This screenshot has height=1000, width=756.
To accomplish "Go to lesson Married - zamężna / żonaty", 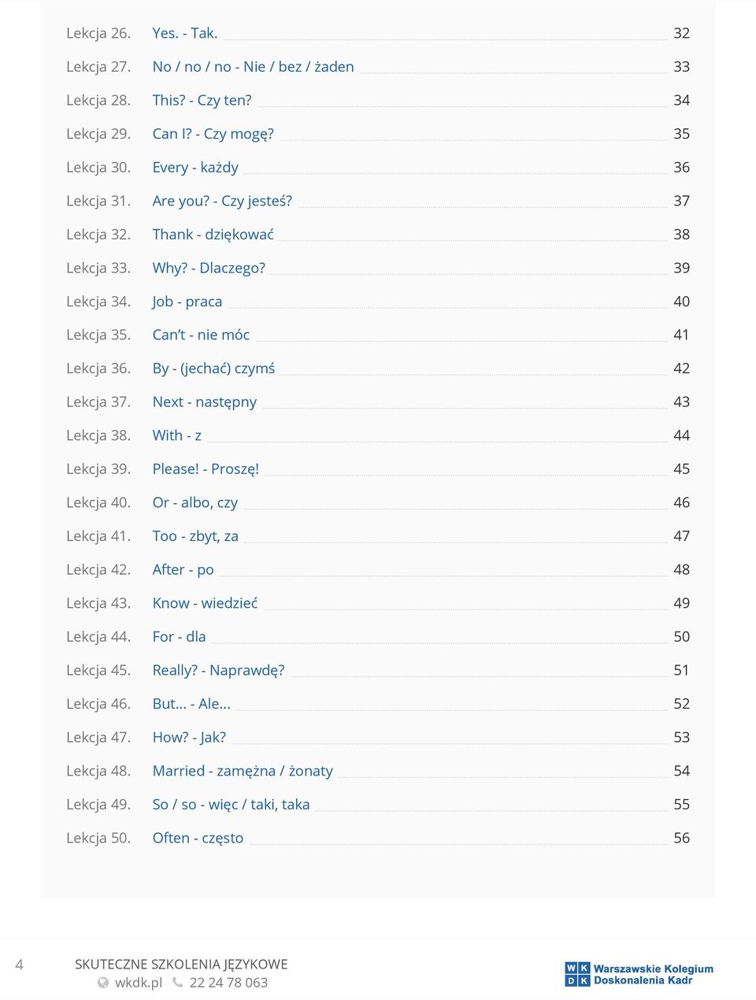I will coord(243,771).
